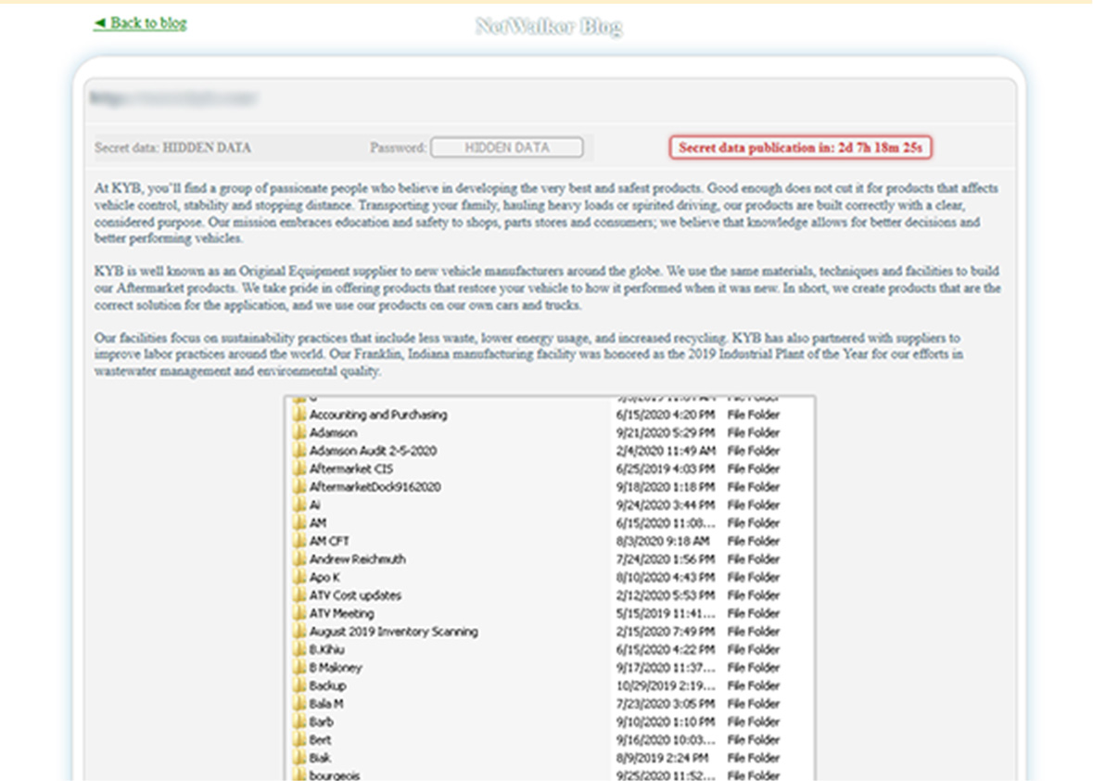
Task: Click the Secret data: HIDDEN DATA label
Action: [172, 147]
